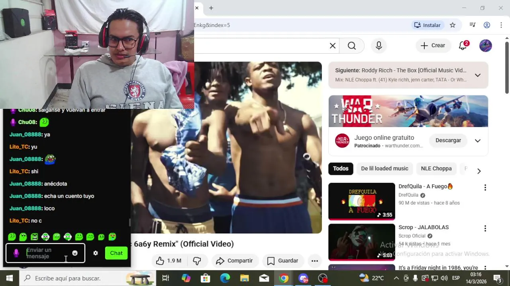Open the Windows action center notifications
510x286 pixels.
pyautogui.click(x=497, y=278)
